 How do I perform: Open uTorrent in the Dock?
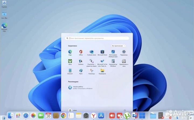tap(127, 116)
